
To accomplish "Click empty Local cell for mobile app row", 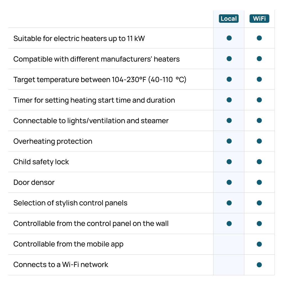I will pos(229,244).
